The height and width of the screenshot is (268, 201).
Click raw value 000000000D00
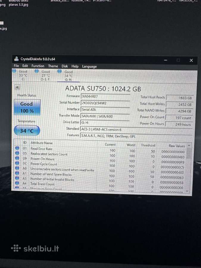tap(172, 188)
